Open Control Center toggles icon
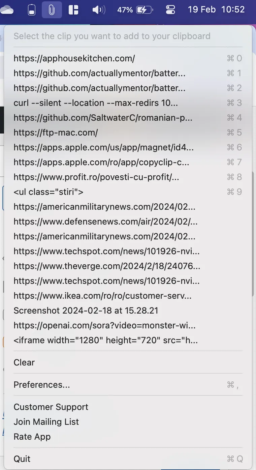 tap(171, 10)
